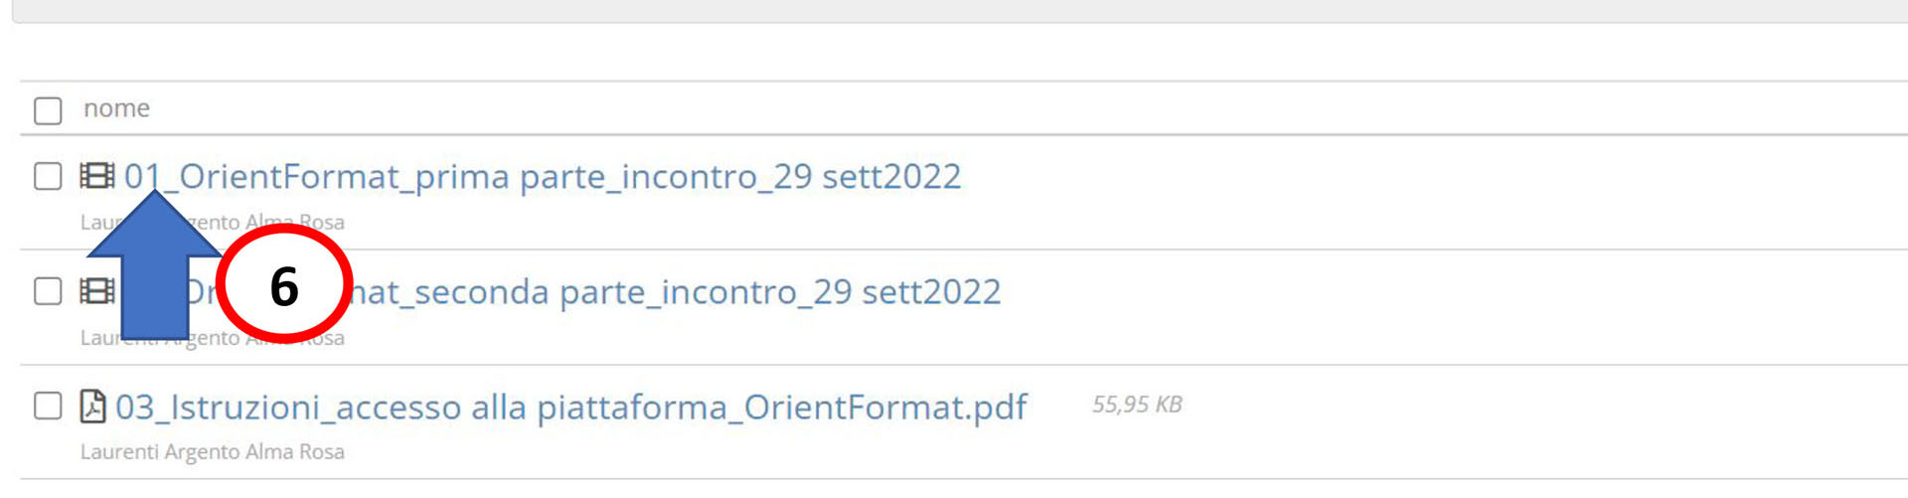Screen dimensions: 1908x498
Task: Click blank row space right of the first video link
Action: pyautogui.click(x=1391, y=189)
